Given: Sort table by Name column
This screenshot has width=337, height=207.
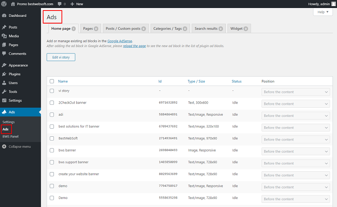Looking at the screenshot, I should tap(63, 81).
